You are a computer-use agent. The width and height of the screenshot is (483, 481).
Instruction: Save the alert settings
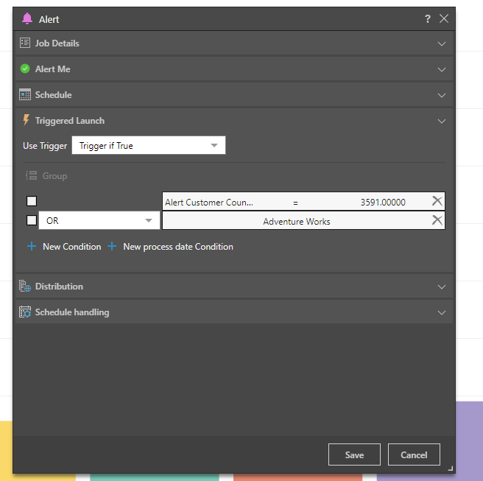coord(354,454)
